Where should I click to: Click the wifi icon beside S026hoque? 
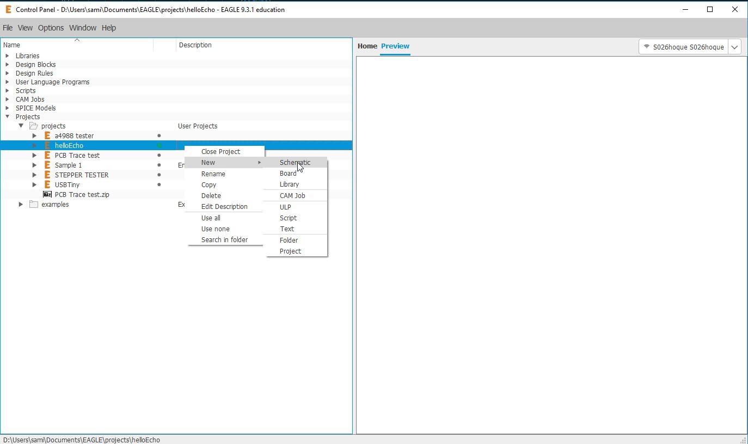coord(647,47)
